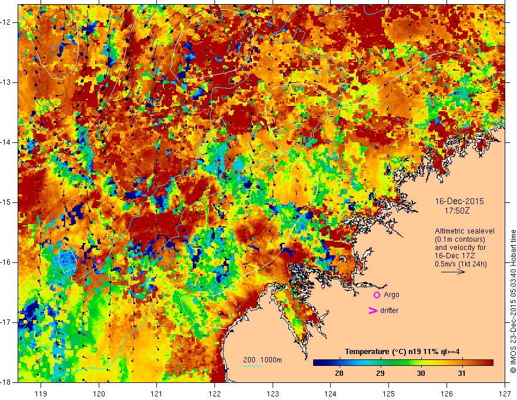Click the color bar label '31'
The image size is (517, 400).
point(462,374)
